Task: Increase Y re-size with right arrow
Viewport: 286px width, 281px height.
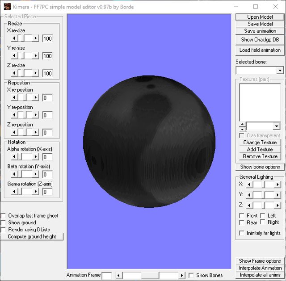Action: coord(36,55)
